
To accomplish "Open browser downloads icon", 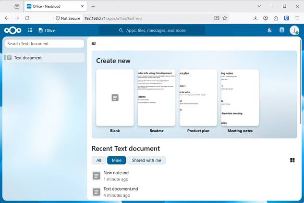I will pyautogui.click(x=255, y=18).
